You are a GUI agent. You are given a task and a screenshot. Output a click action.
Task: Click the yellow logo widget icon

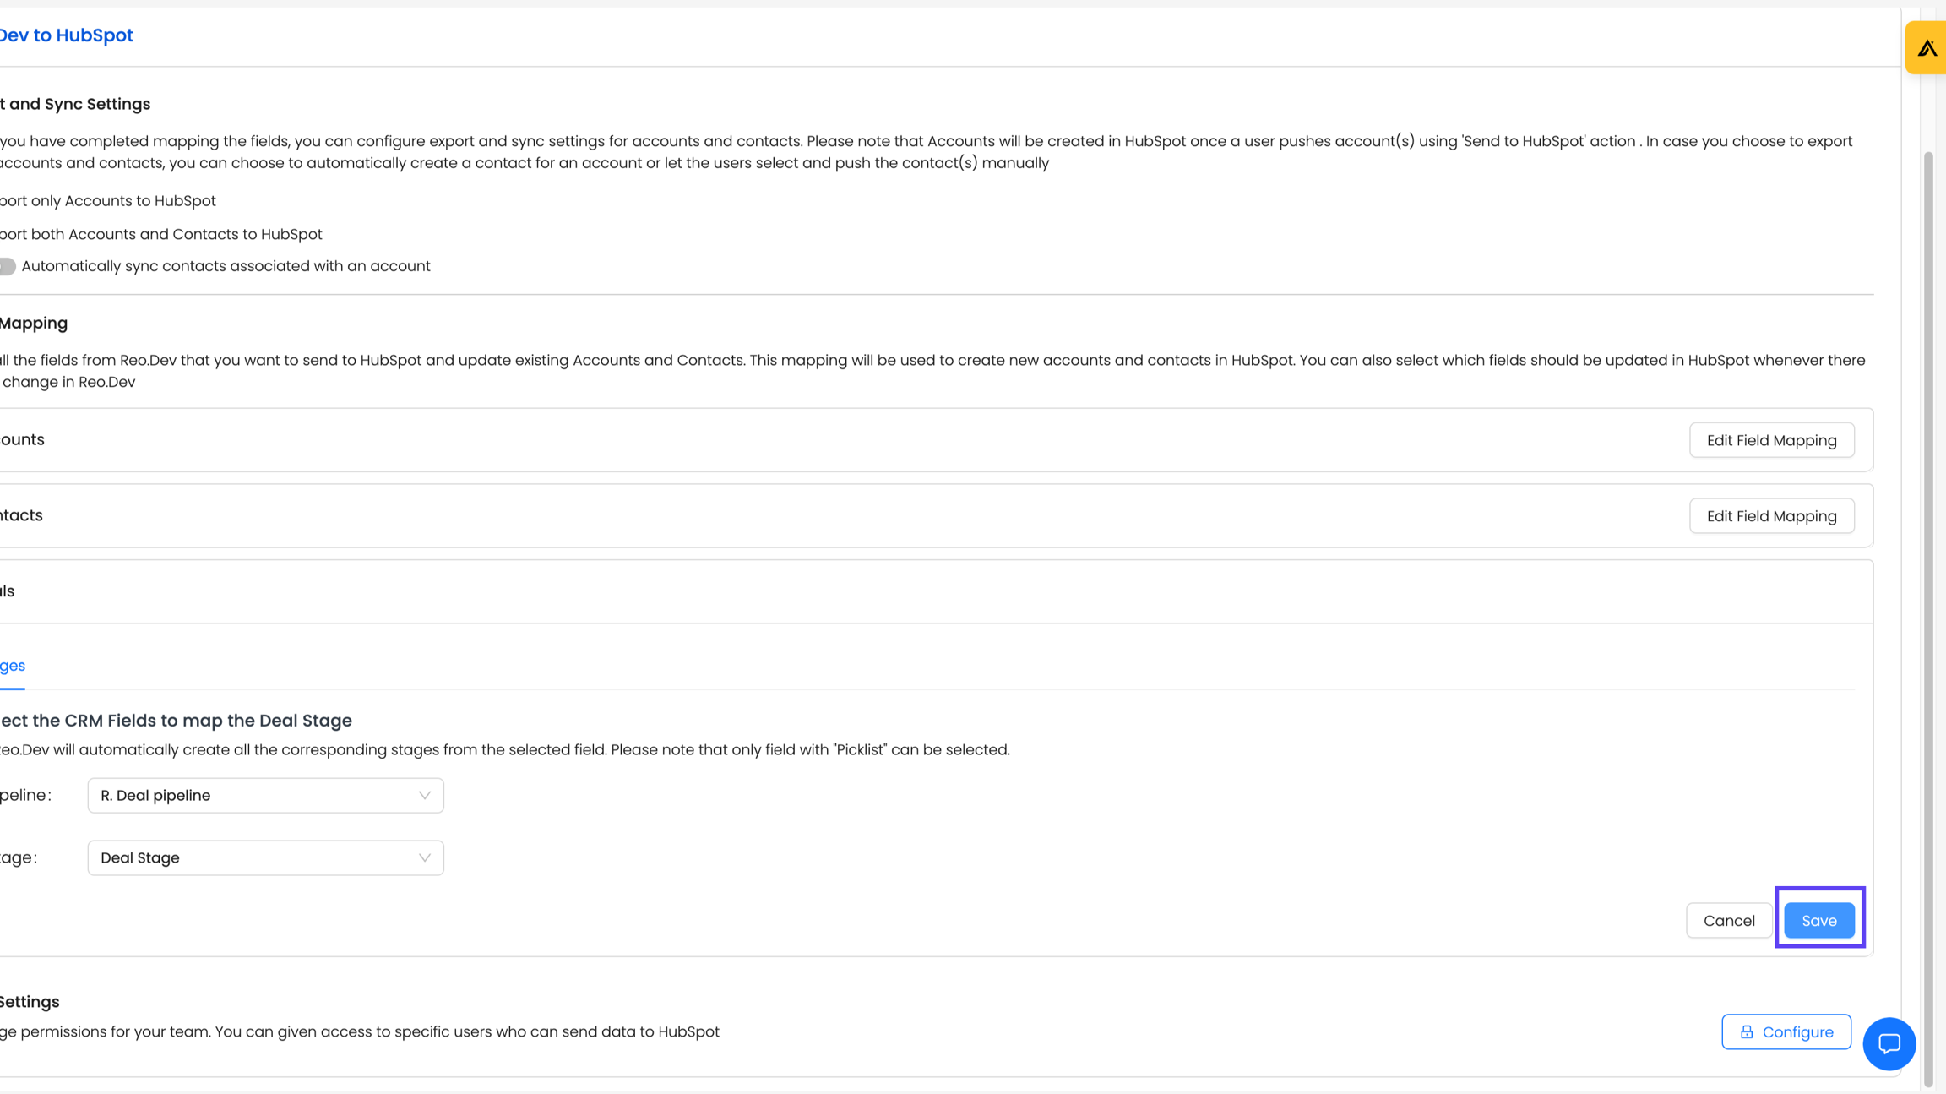click(x=1927, y=48)
